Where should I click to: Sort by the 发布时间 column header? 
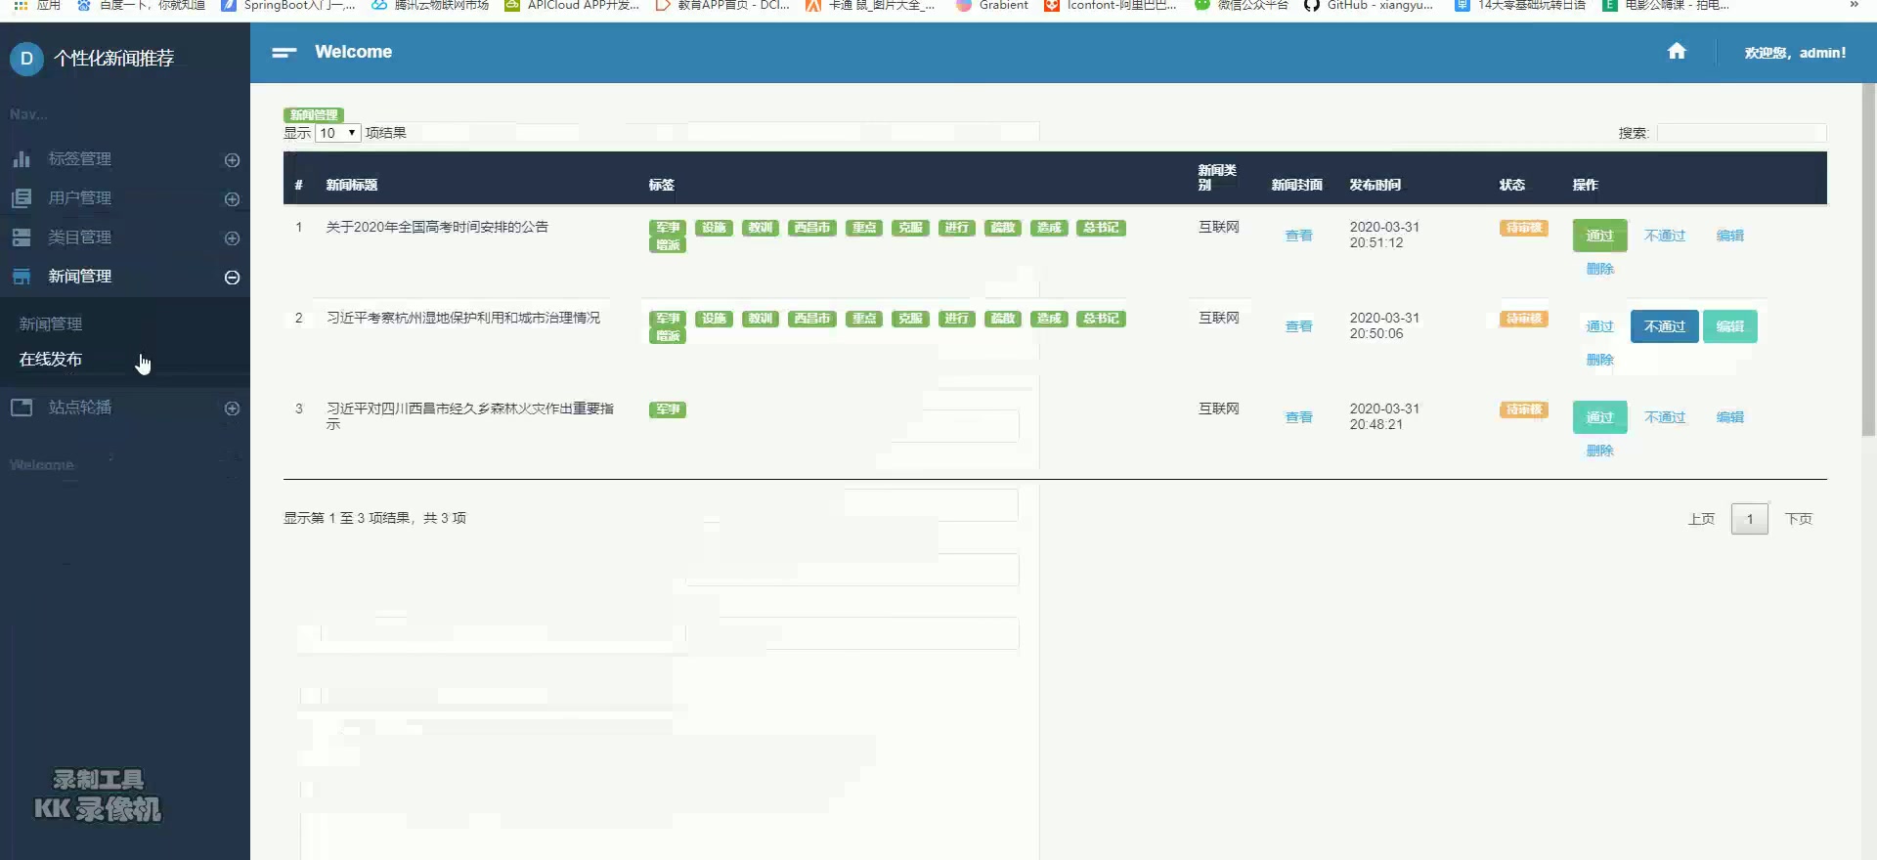click(1375, 185)
